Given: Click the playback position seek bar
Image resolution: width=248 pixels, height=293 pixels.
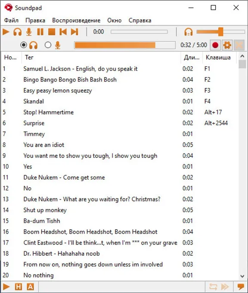Looking at the screenshot, I should click(139, 32).
